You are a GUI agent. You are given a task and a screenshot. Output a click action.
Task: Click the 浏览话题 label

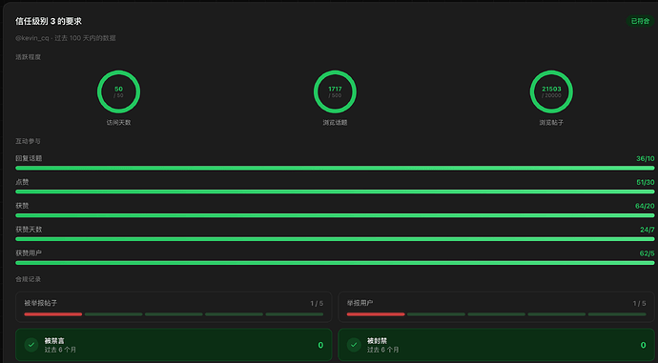tap(335, 122)
